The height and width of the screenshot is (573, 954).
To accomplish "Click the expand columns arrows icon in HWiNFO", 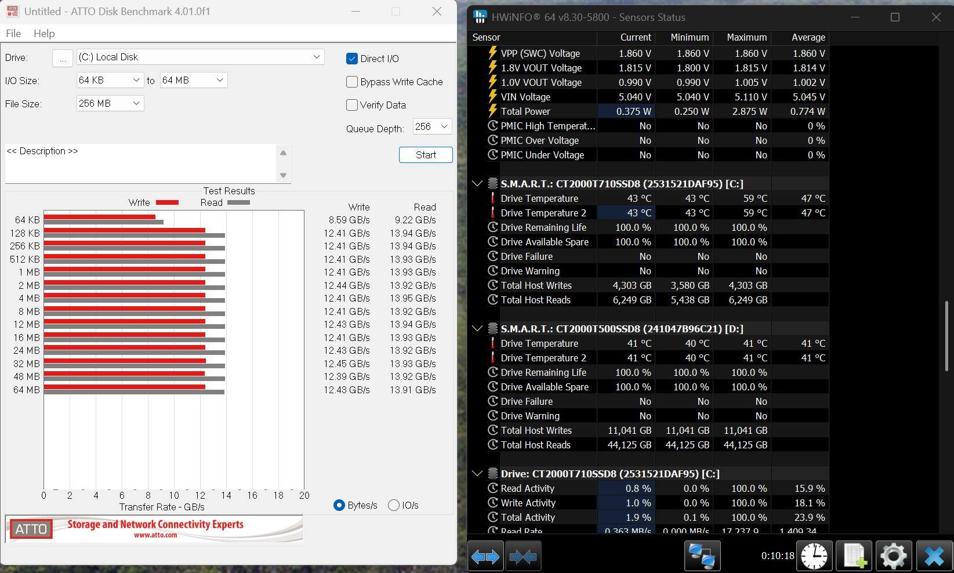I will click(x=485, y=556).
